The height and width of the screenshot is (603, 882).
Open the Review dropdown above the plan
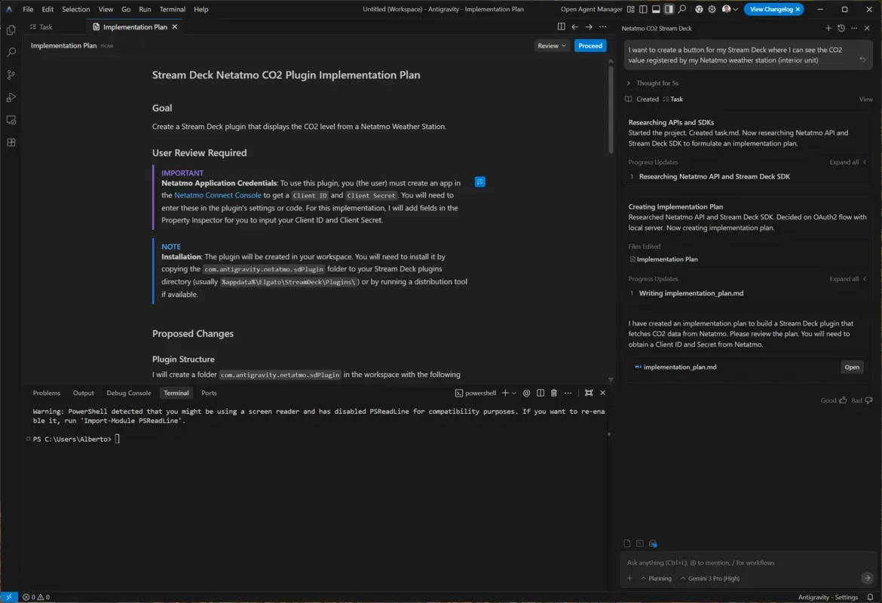[551, 45]
